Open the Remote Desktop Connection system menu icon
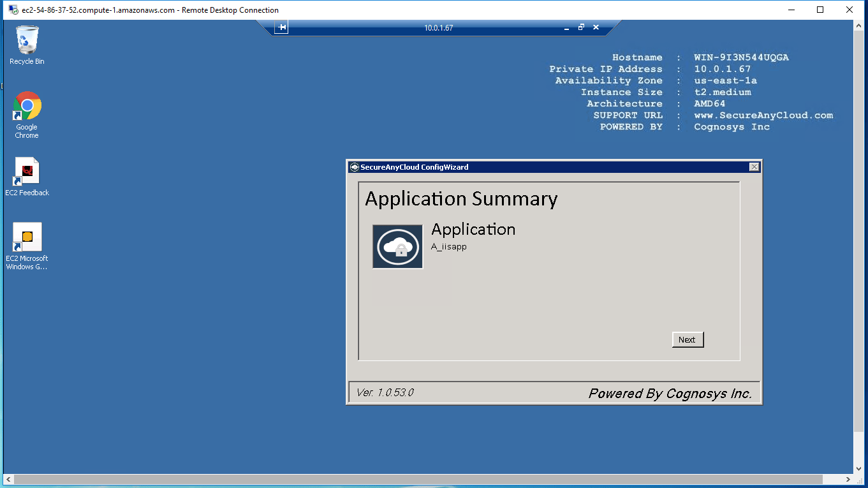The image size is (868, 488). pos(13,10)
